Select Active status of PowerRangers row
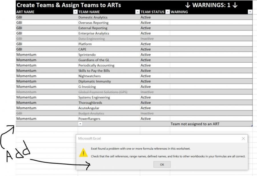Screen dimensions: 257x176 click(155, 119)
